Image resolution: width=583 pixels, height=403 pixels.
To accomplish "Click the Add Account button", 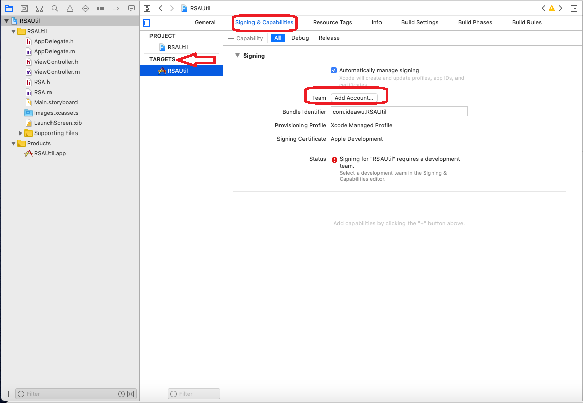I will [x=354, y=98].
